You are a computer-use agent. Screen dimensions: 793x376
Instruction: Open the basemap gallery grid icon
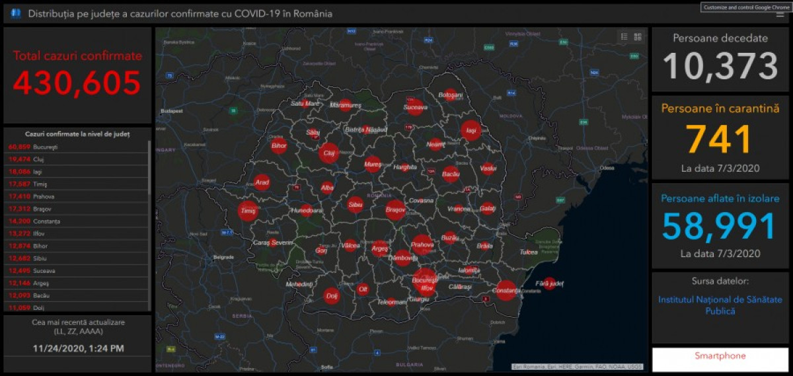point(638,37)
